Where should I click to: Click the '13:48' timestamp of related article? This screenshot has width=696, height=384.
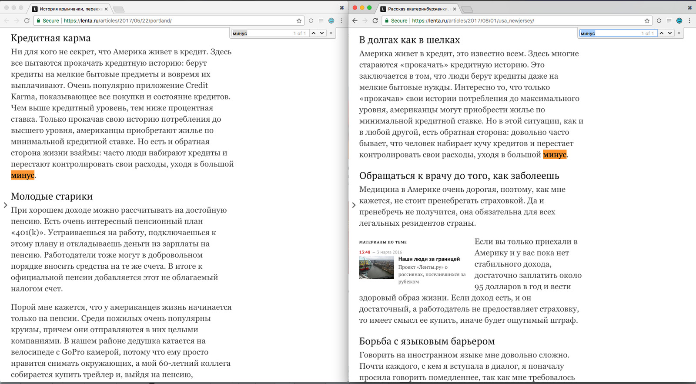tap(365, 252)
